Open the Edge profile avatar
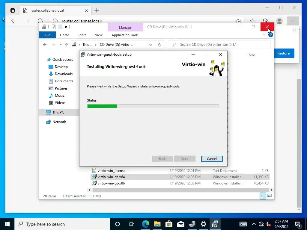Viewport: 307px width, 230px height. tap(279, 21)
